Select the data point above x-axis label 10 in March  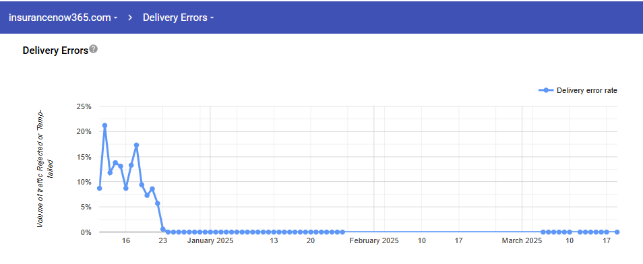[x=570, y=232]
